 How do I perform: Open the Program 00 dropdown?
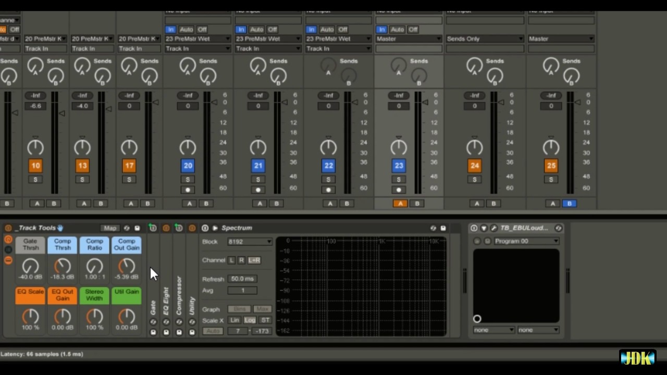[526, 241]
